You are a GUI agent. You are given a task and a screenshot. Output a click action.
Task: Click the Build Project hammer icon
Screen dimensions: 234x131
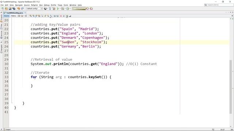pos(50,9)
